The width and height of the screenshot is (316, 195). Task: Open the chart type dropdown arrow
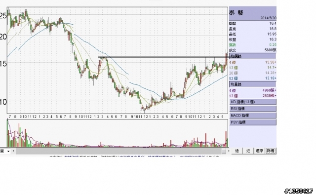click(x=8, y=151)
